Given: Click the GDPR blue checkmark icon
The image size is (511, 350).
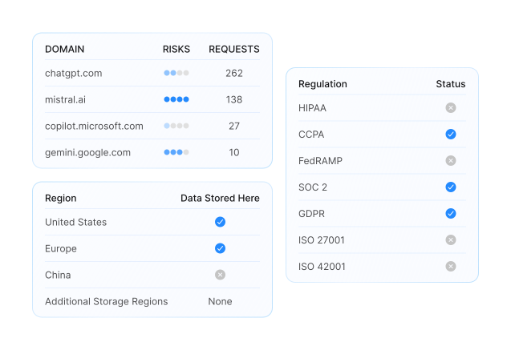Looking at the screenshot, I should coord(450,214).
